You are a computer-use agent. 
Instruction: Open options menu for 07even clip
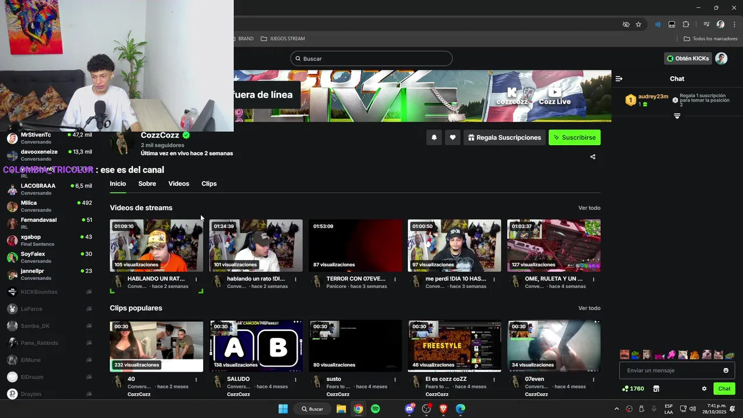(x=593, y=380)
